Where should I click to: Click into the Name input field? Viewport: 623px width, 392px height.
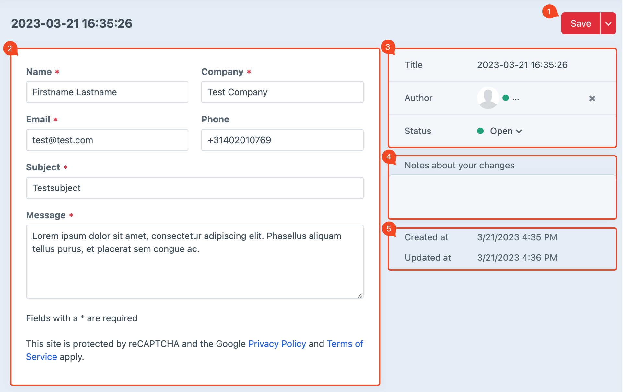click(x=107, y=92)
